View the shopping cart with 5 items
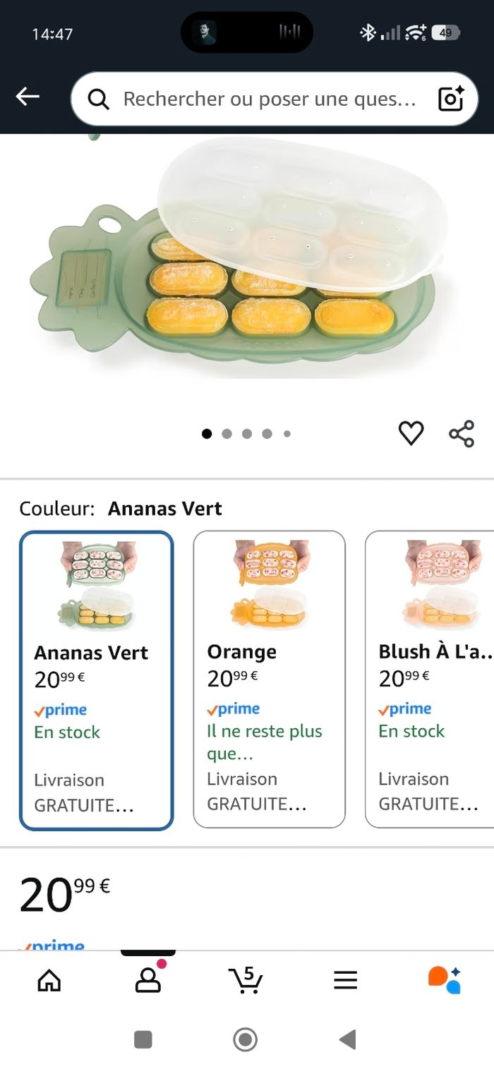This screenshot has width=494, height=1069. point(244,981)
